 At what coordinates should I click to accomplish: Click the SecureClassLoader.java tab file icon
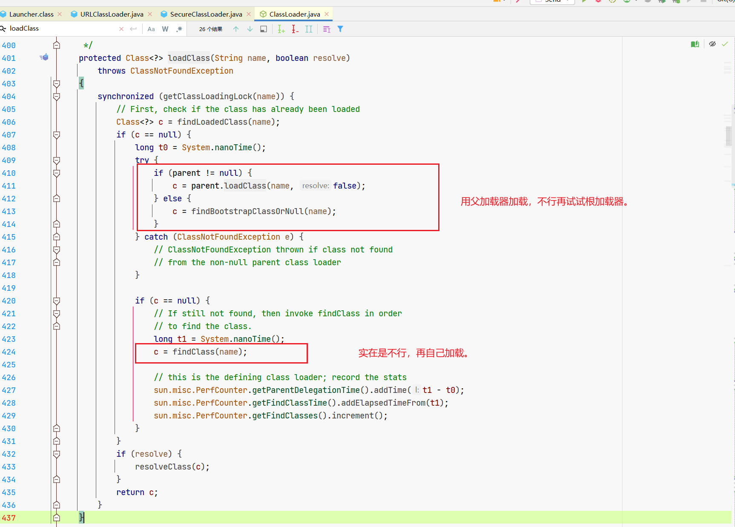pos(164,14)
